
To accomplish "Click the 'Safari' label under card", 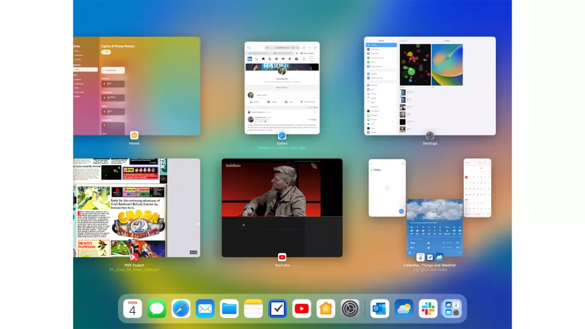I will [282, 143].
